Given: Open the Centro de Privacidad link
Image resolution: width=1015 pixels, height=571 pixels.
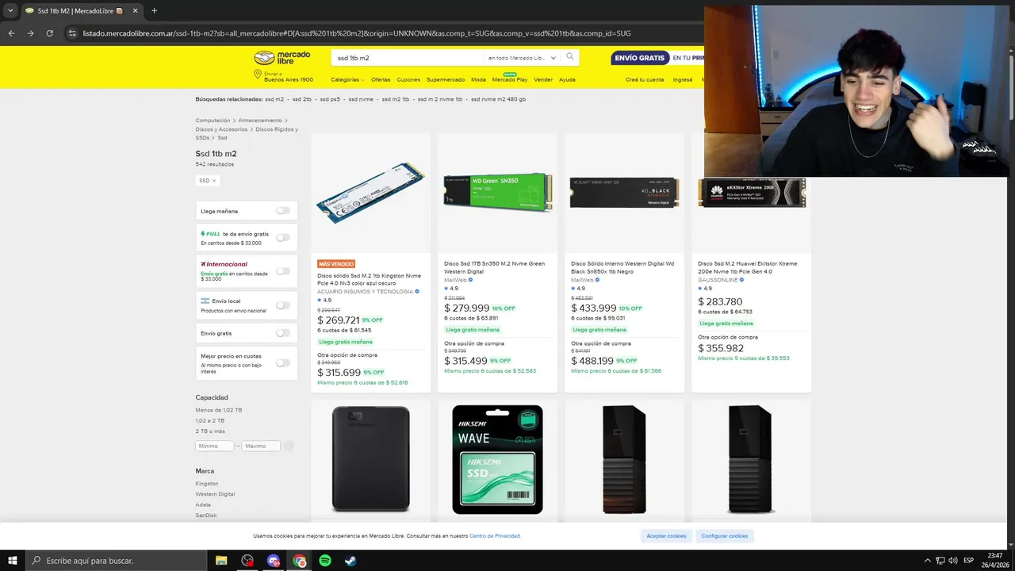Looking at the screenshot, I should tap(495, 536).
